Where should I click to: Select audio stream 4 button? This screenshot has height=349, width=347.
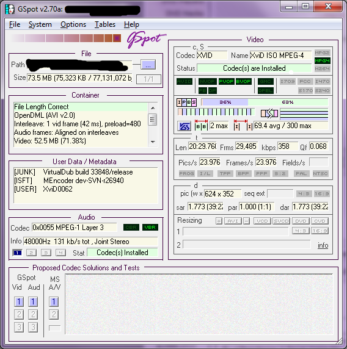[60, 253]
